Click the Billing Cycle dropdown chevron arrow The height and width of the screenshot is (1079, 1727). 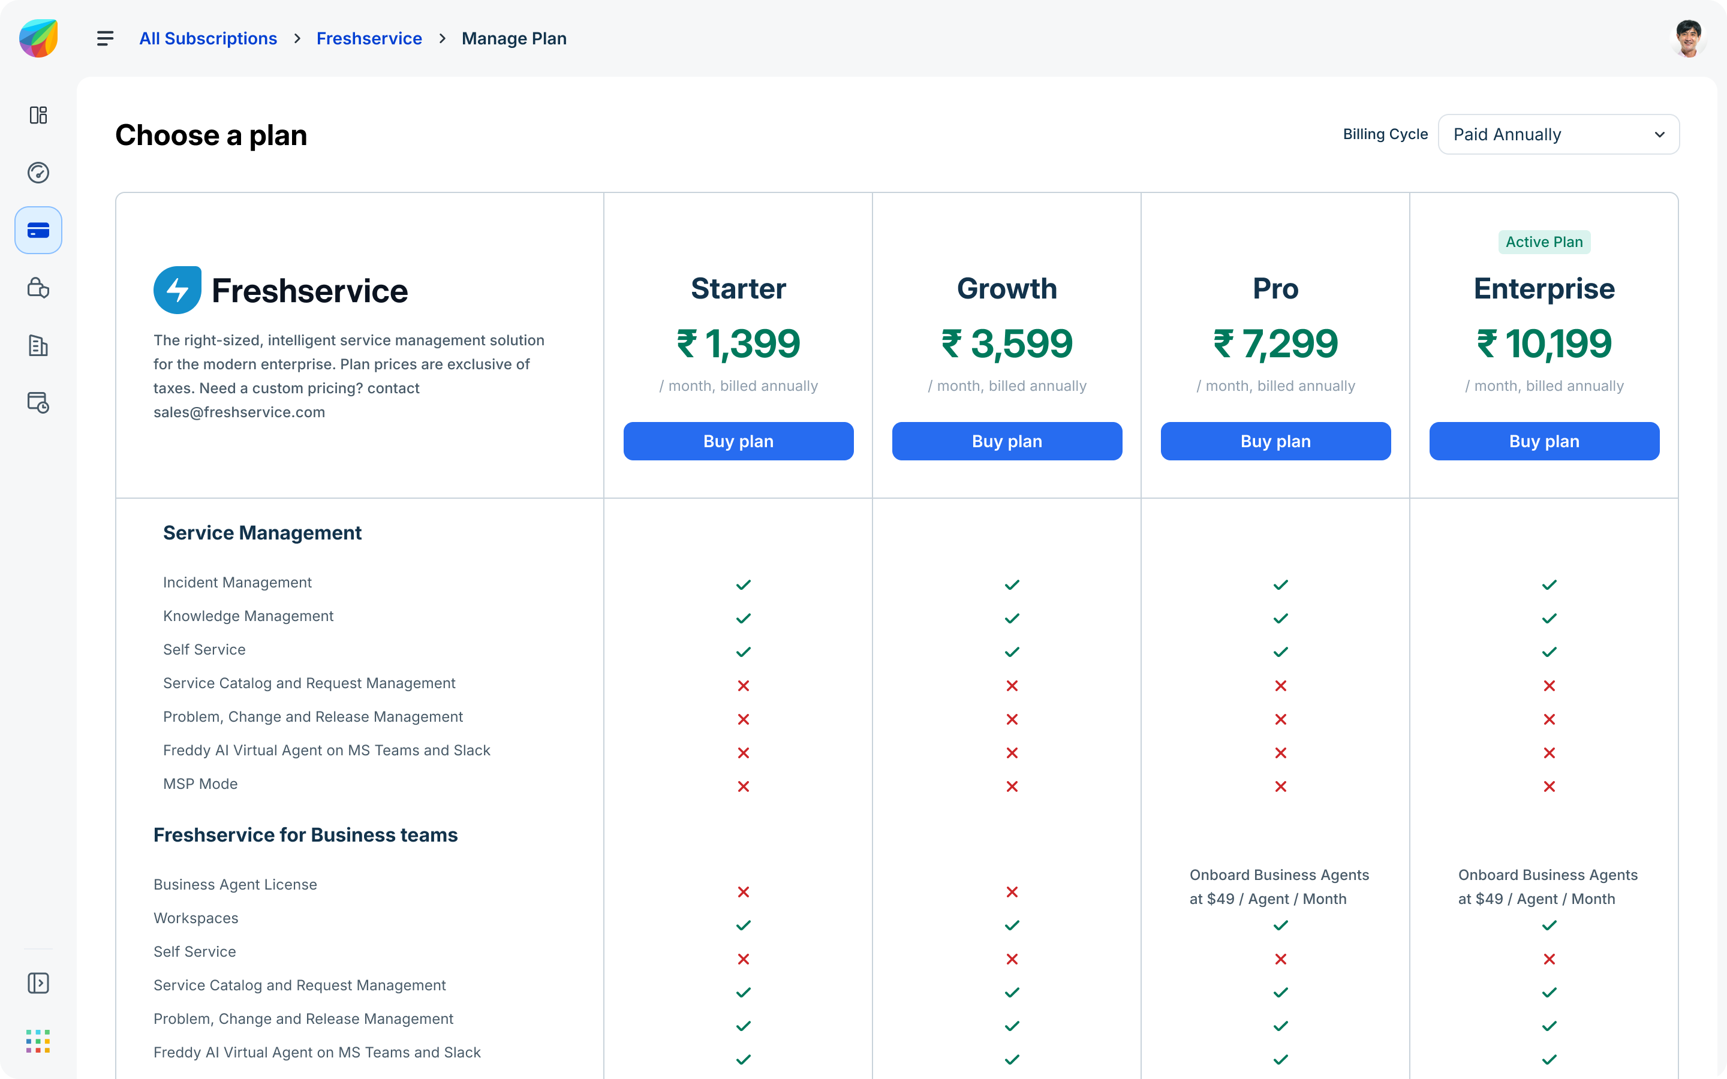point(1660,134)
